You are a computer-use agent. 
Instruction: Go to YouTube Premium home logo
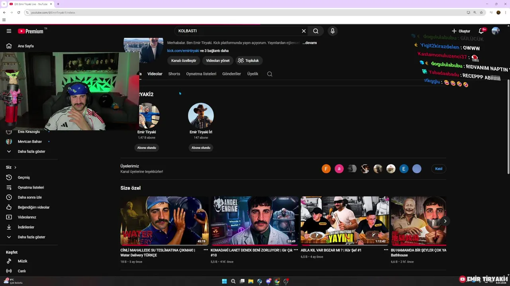31,31
